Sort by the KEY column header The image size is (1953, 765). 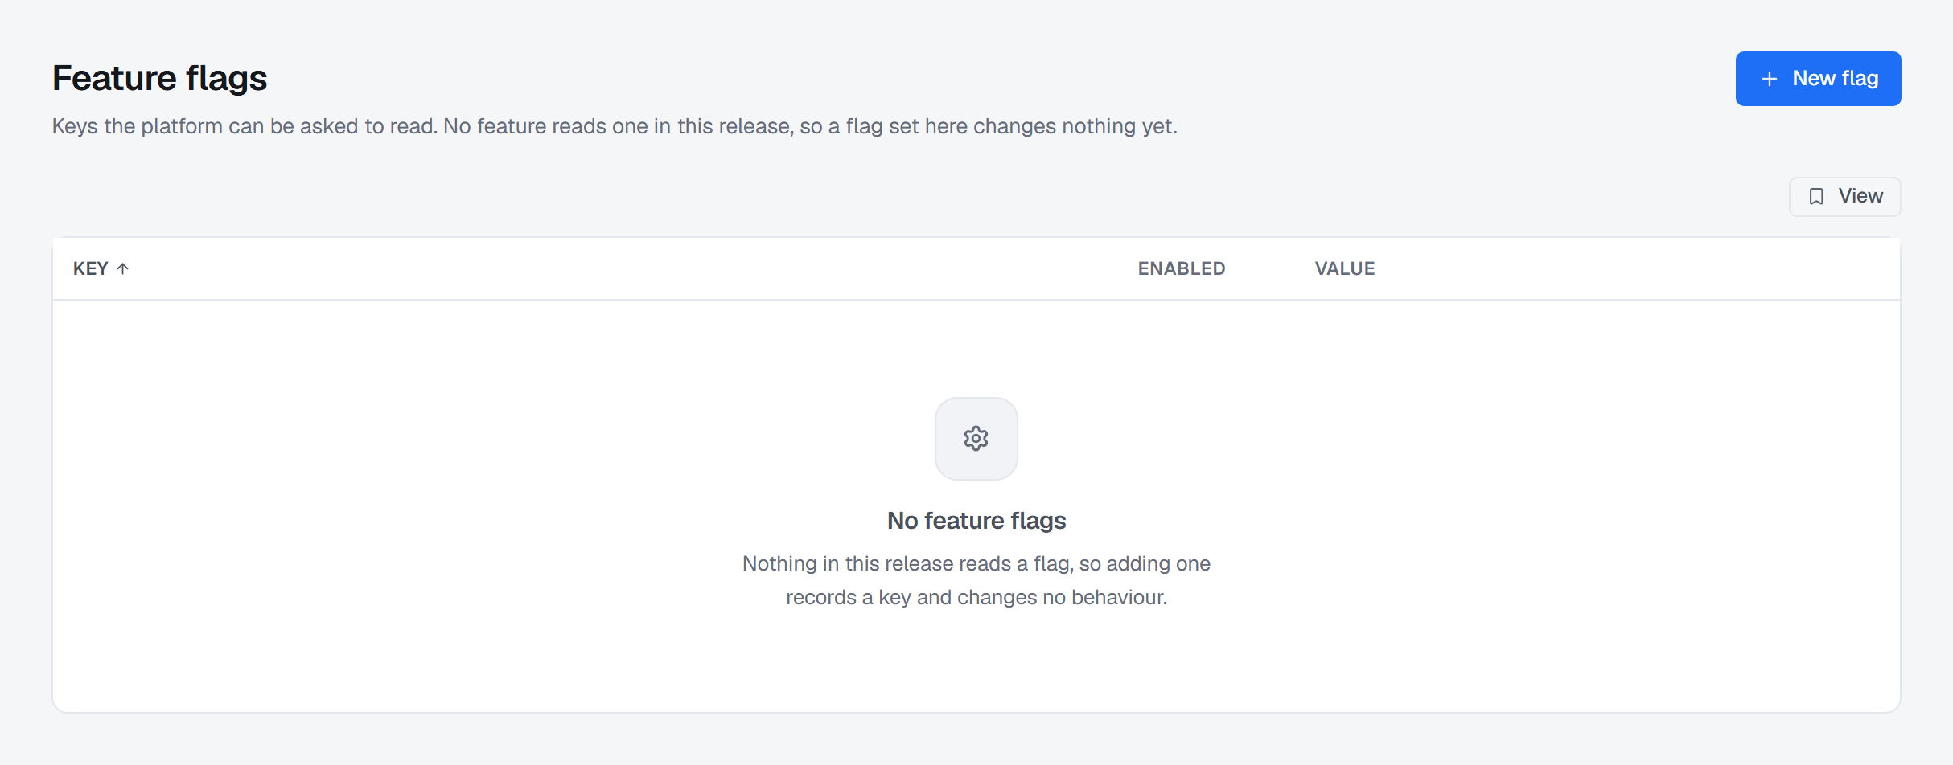(x=101, y=268)
